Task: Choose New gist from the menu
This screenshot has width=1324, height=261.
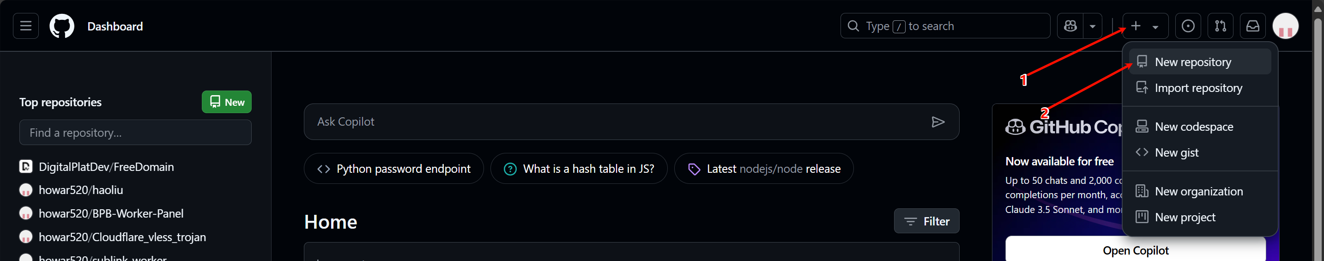Action: coord(1176,152)
